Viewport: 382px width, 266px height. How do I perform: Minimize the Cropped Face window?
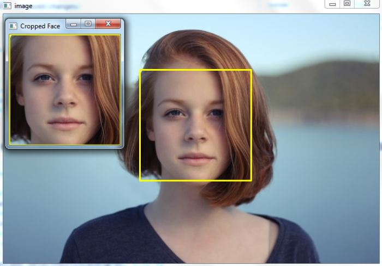tap(74, 24)
